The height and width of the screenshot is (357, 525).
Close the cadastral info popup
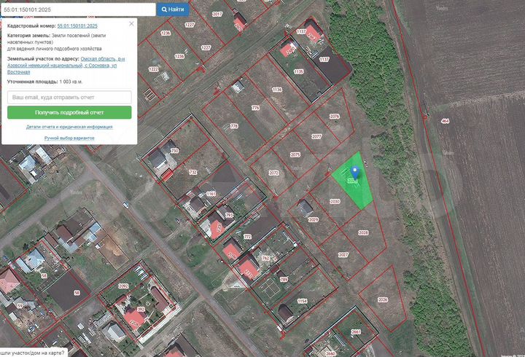click(x=131, y=24)
